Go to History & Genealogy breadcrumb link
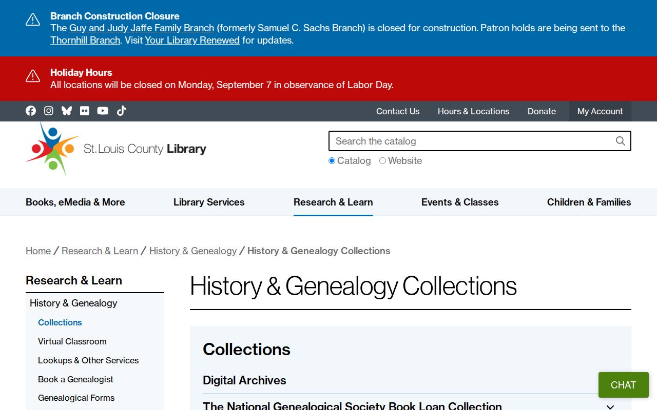The width and height of the screenshot is (657, 410). (193, 251)
